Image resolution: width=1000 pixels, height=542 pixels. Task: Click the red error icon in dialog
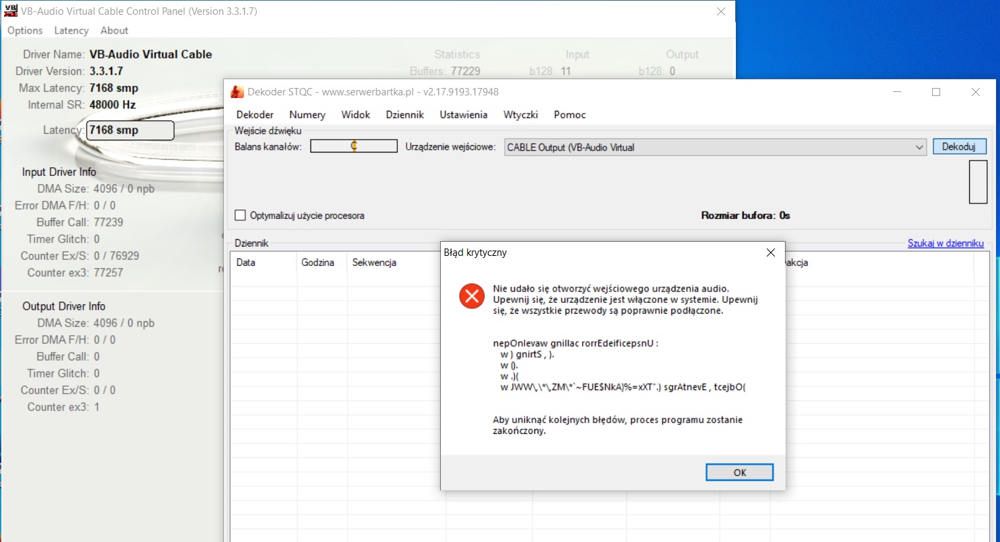(472, 296)
